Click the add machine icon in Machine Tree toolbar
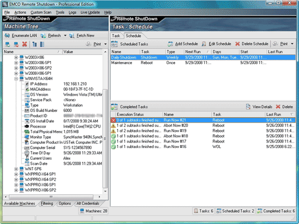The image size is (299, 224). [8, 44]
